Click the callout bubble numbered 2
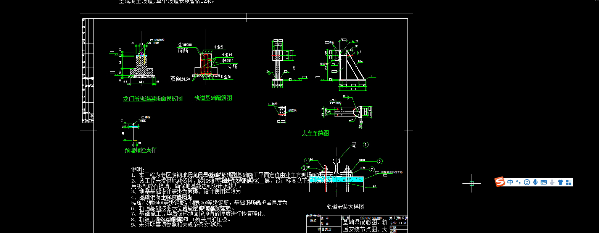599x233 pixels. (x=372, y=170)
